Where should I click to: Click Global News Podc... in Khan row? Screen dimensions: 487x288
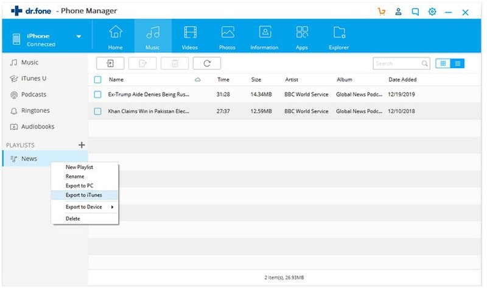click(359, 111)
